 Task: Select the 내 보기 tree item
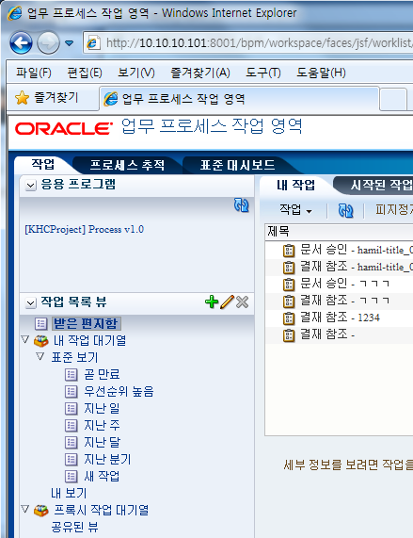[x=69, y=493]
